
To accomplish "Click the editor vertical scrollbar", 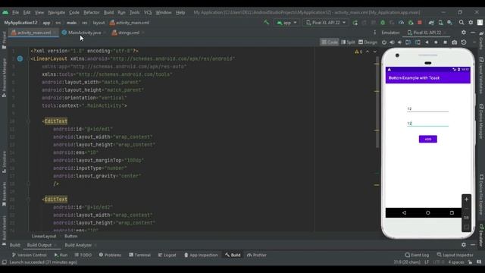I will tap(377, 102).
